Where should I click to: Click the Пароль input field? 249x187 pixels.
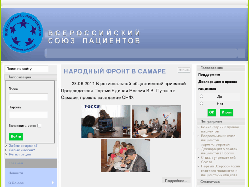[28, 115]
